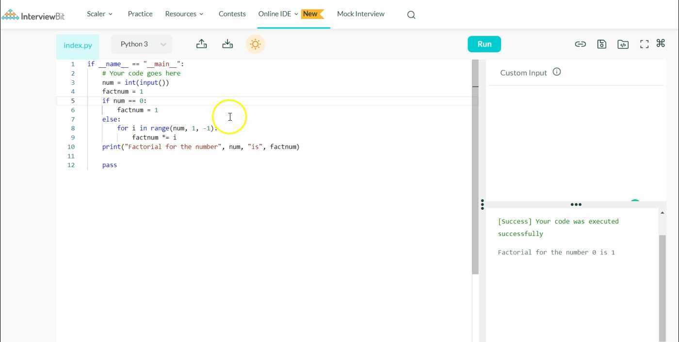
Task: Click the three-dot panel resize handle
Action: pos(576,204)
